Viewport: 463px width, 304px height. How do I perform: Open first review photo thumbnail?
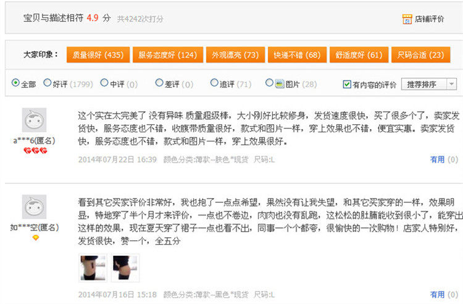pos(93,268)
